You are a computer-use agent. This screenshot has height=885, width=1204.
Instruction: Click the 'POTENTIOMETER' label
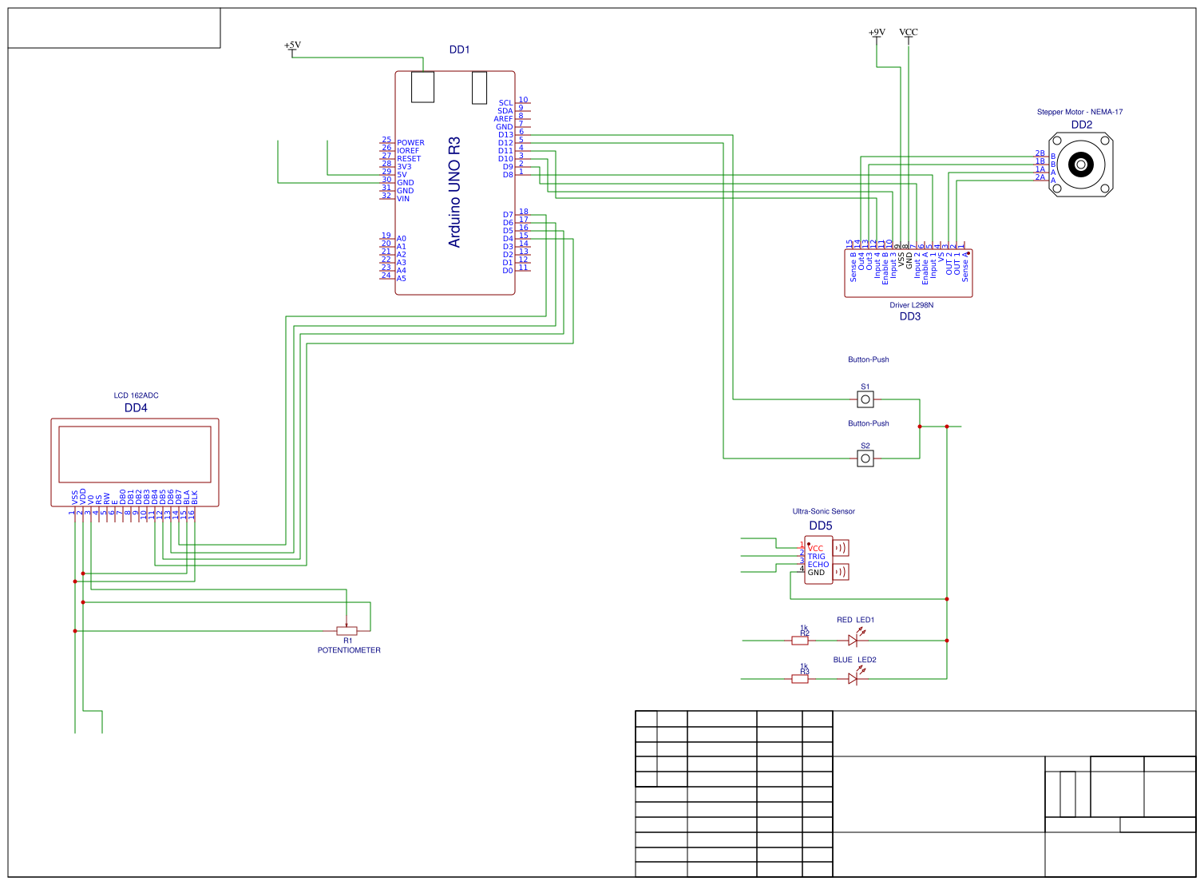(349, 650)
